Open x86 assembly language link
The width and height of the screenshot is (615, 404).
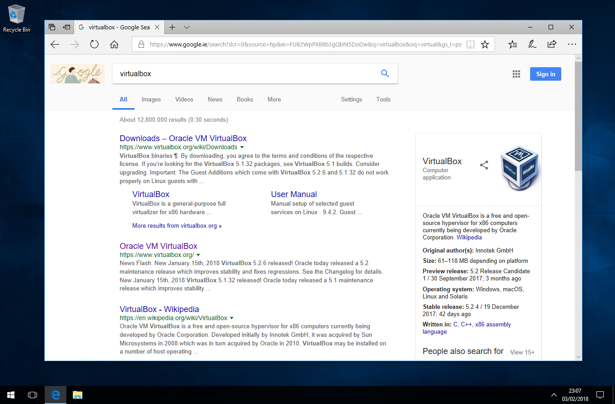(493, 324)
